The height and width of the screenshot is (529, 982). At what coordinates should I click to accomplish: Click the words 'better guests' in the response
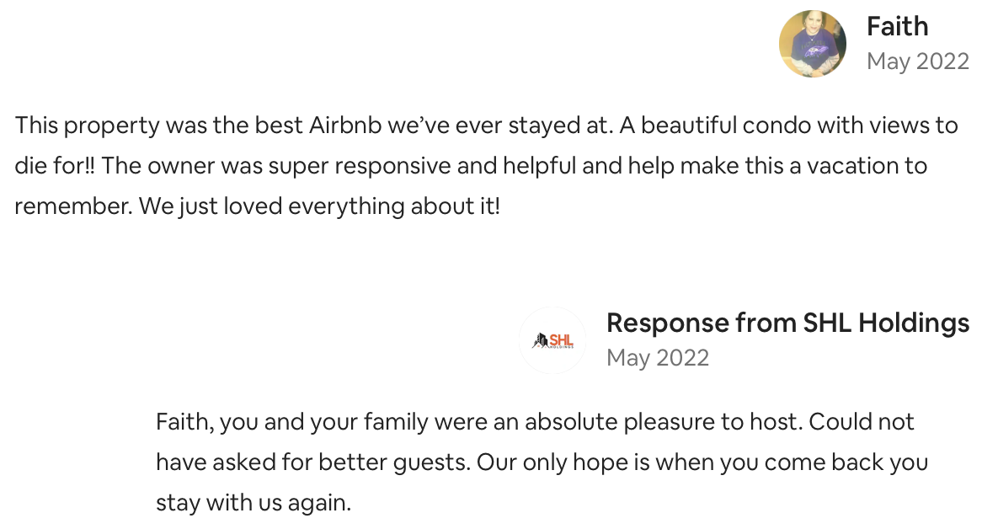pos(394,462)
